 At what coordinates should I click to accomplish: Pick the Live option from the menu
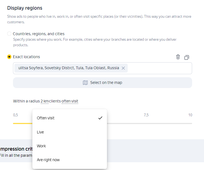[40, 132]
